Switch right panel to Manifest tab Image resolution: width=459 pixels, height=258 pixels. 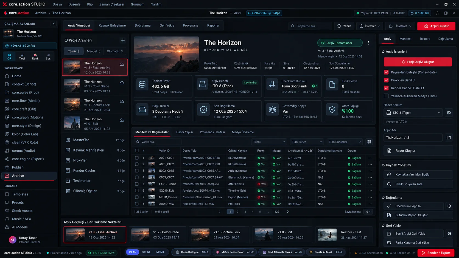click(405, 39)
